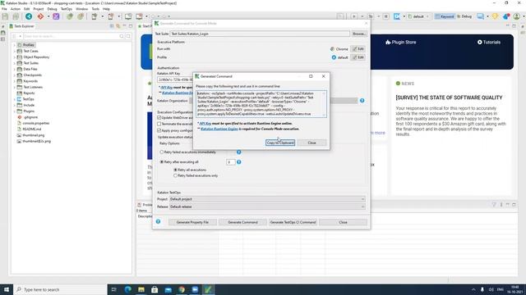Viewport: 526px width, 295px height.
Task: Click the blue chat message toolbar icon
Action: (x=480, y=16)
